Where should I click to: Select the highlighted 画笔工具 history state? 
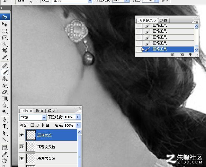(168, 49)
